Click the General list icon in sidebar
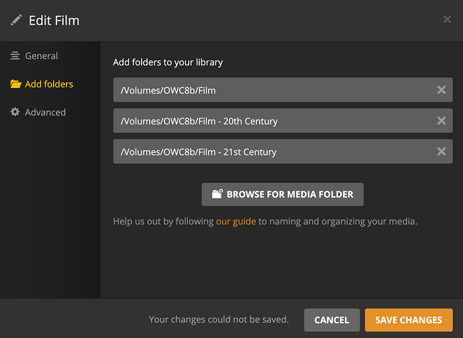This screenshot has width=463, height=338. point(15,56)
